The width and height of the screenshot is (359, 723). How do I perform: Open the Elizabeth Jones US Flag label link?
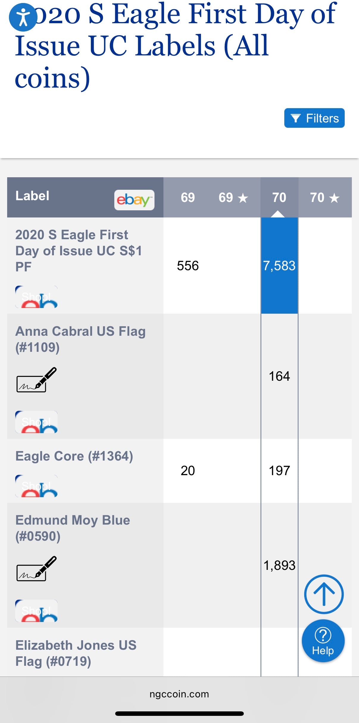point(76,653)
